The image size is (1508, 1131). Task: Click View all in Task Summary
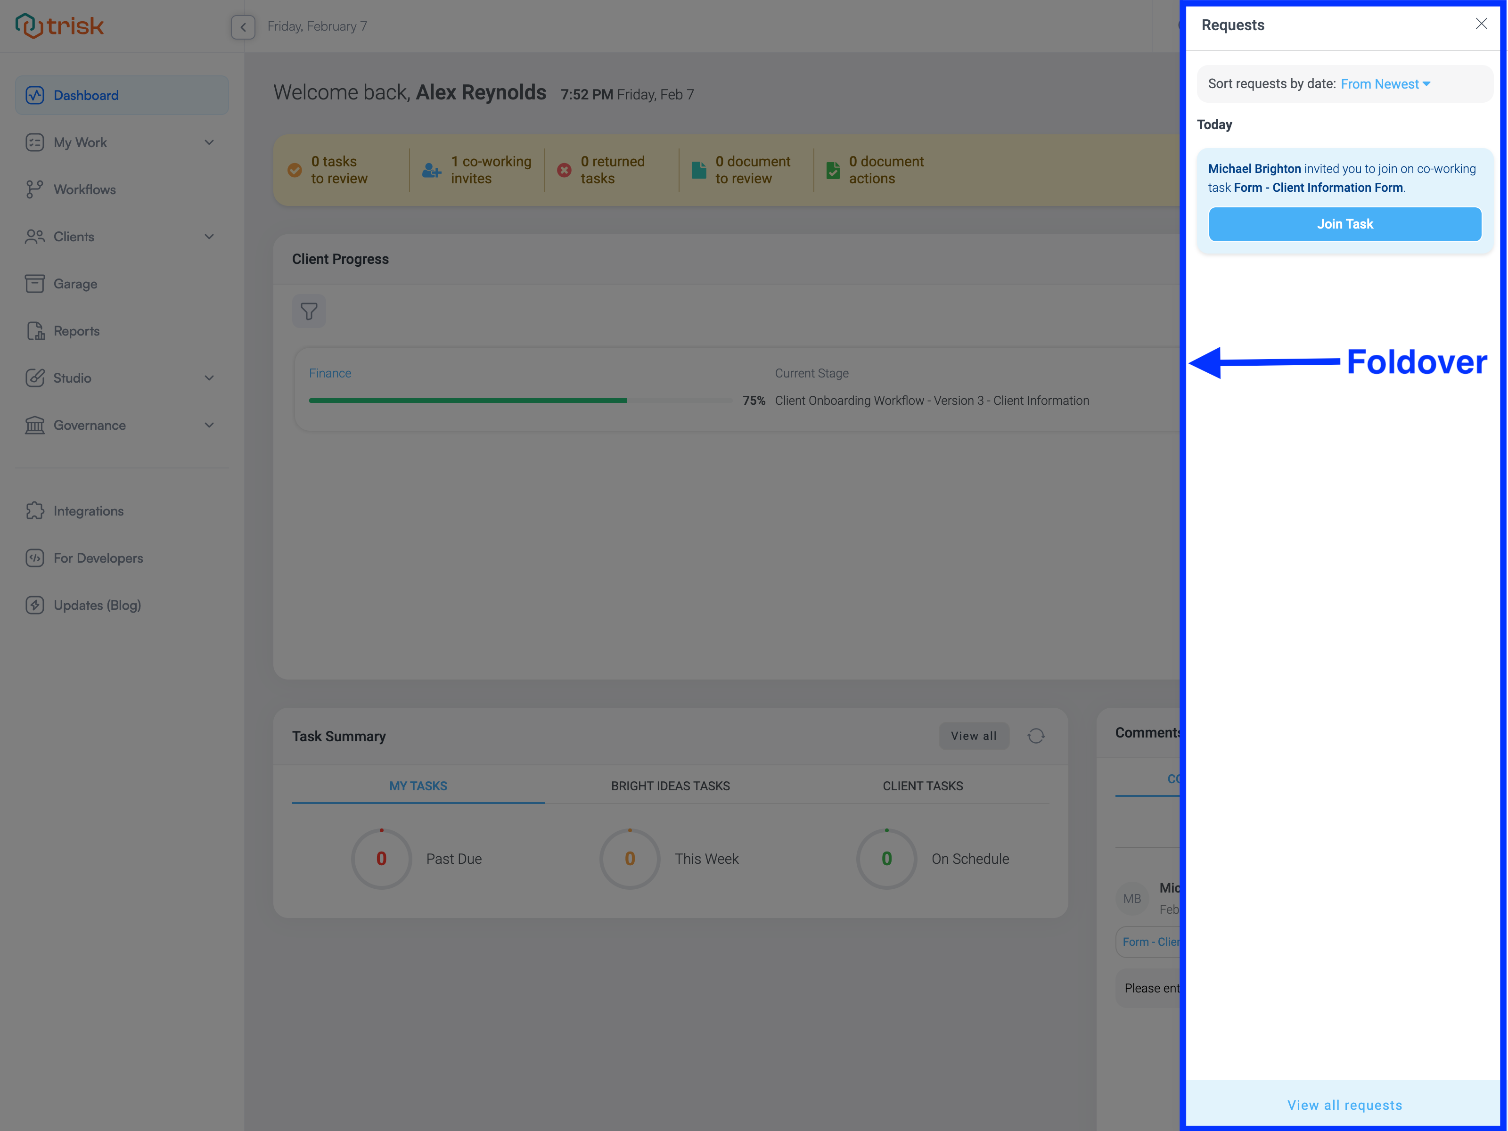tap(974, 736)
